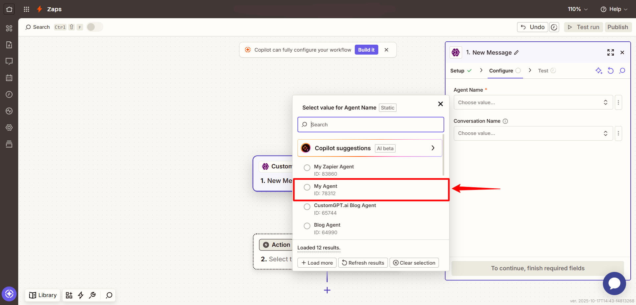636x305 pixels.
Task: Open the Library button
Action: (x=43, y=295)
